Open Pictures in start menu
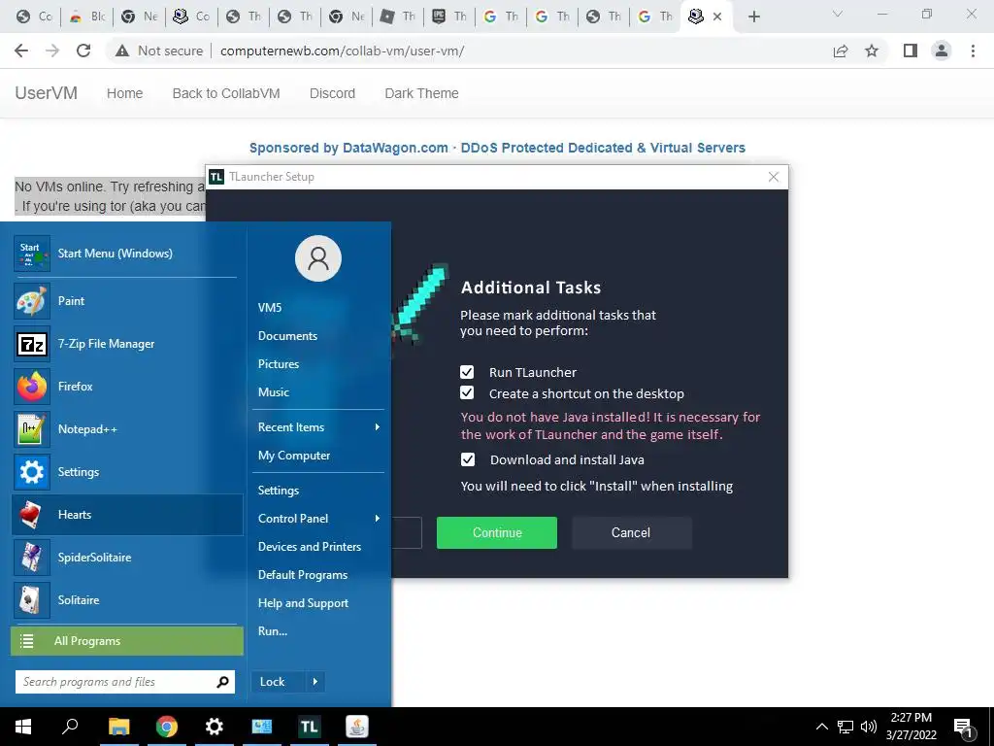Image resolution: width=994 pixels, height=746 pixels. [x=279, y=363]
